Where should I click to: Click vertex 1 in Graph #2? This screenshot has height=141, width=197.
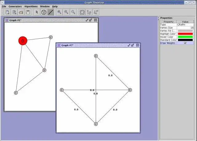(x=96, y=124)
